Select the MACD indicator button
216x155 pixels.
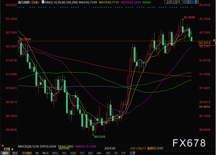[x=46, y=153]
